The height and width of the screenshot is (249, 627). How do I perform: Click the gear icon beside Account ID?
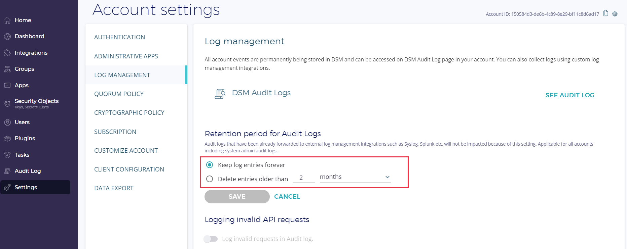(615, 14)
